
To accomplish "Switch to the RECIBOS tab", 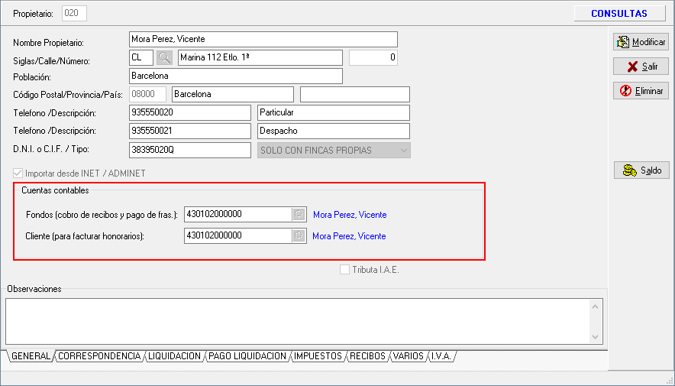I will point(367,356).
